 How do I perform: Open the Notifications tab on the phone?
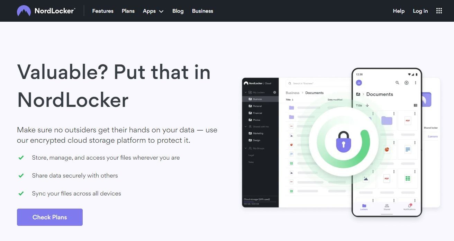pos(409,207)
